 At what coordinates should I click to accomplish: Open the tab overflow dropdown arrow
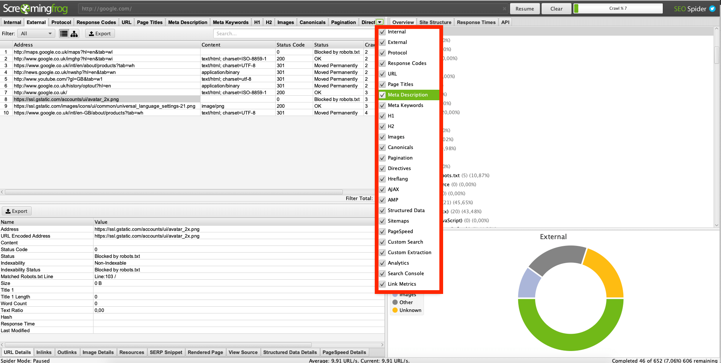click(380, 22)
